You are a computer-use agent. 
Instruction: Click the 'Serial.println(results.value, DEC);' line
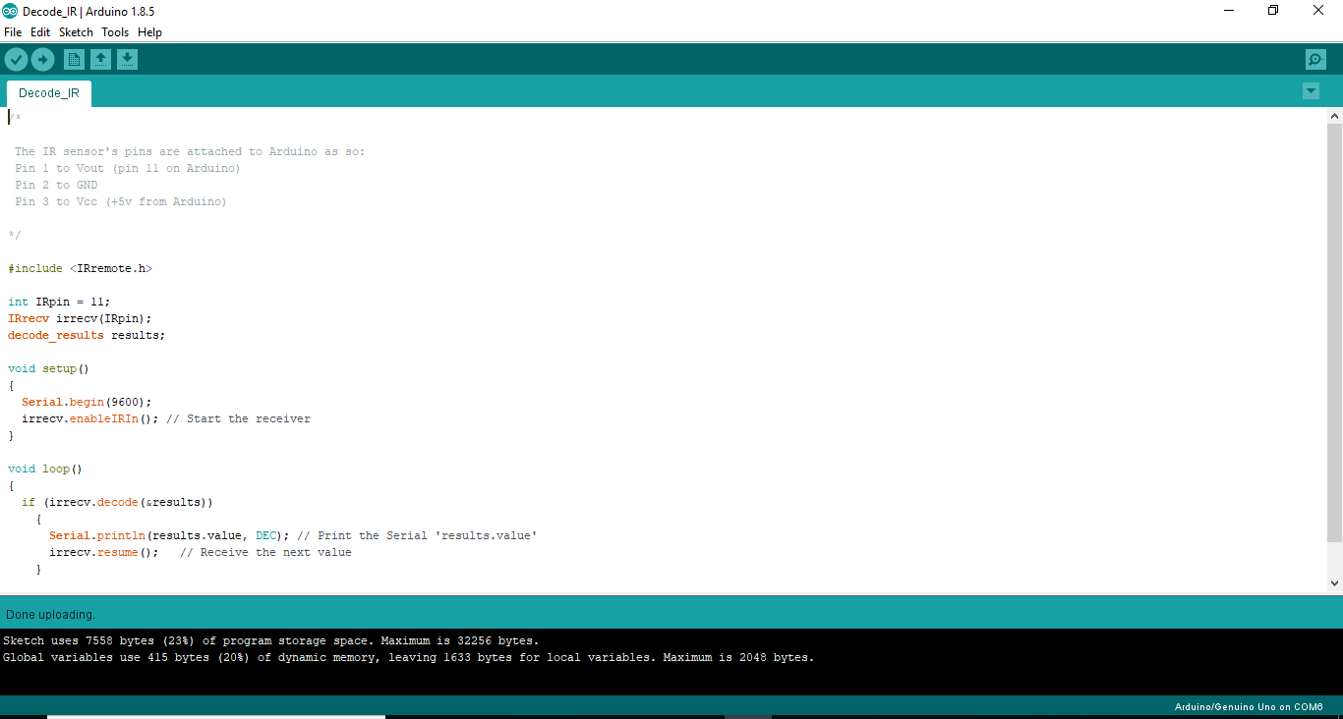click(169, 535)
